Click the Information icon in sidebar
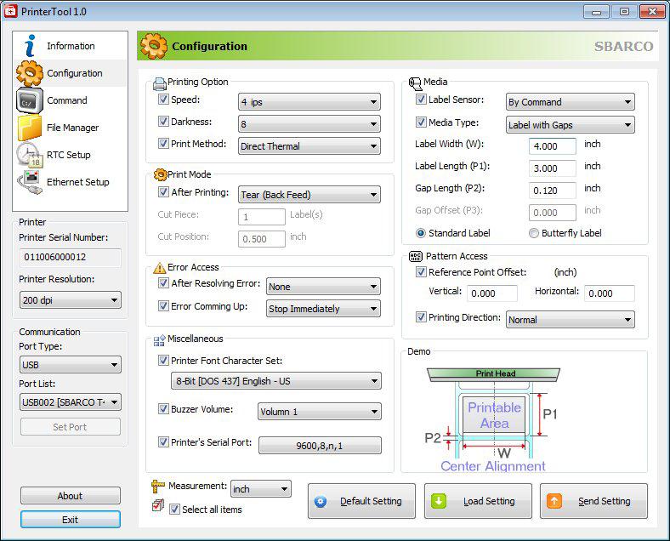This screenshot has height=541, width=670. [30, 46]
